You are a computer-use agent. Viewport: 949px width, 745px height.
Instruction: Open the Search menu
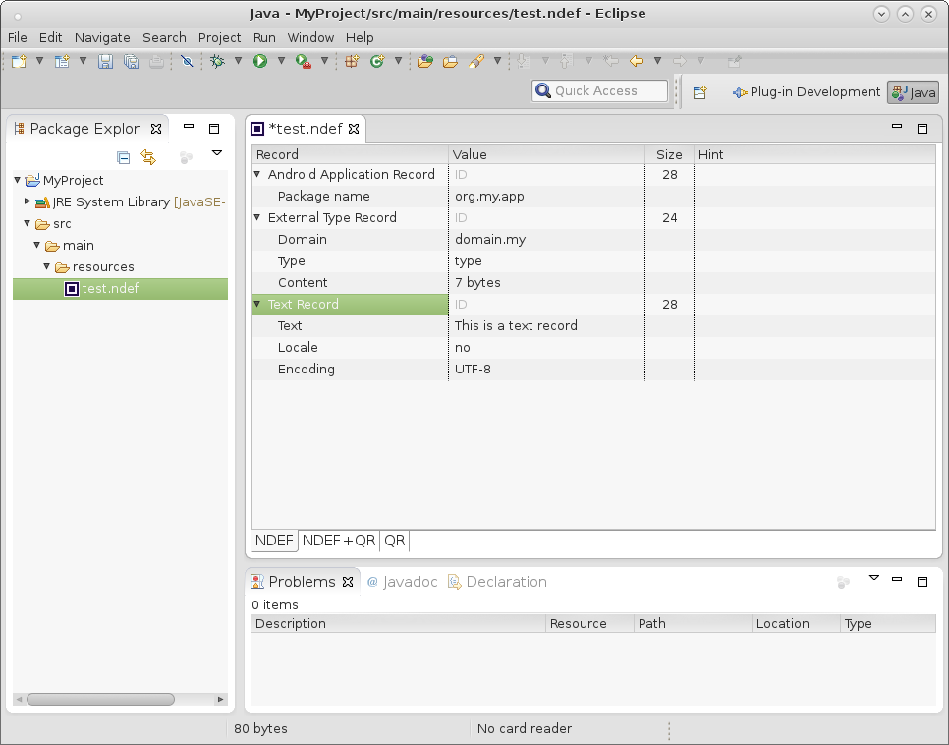click(164, 37)
